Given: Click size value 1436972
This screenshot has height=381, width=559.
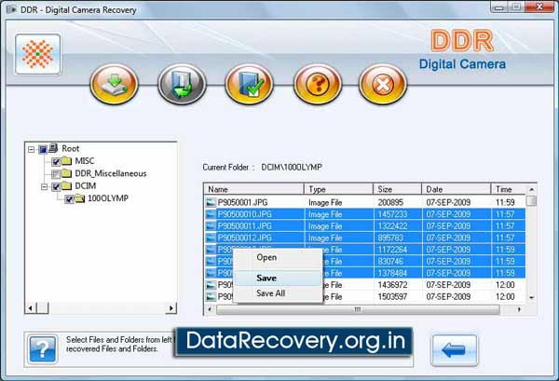Looking at the screenshot, I should 392,285.
